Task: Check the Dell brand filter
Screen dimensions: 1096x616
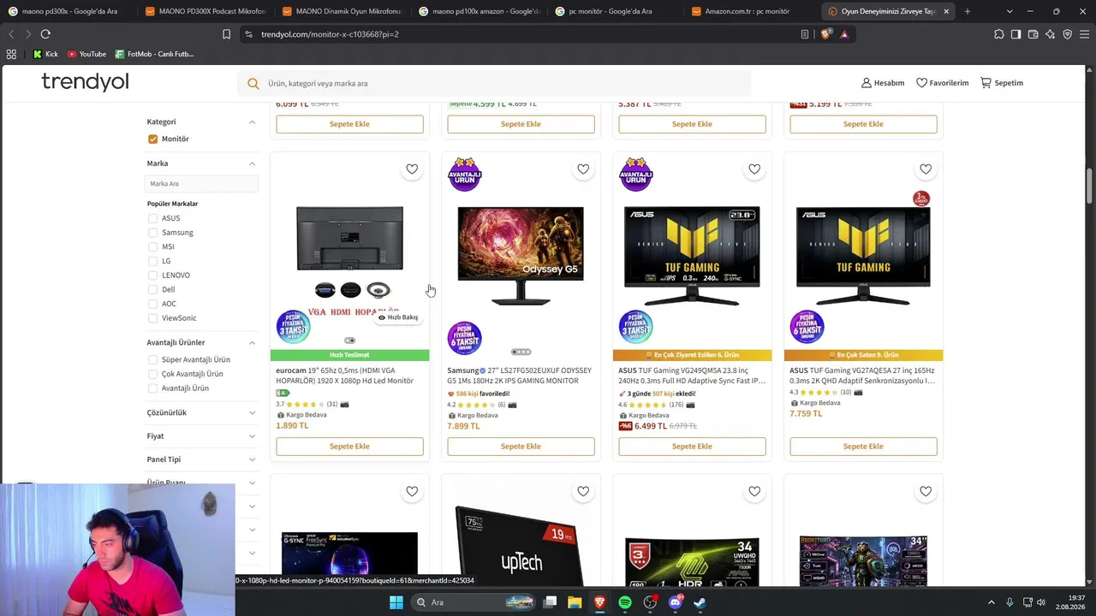Action: click(x=152, y=289)
